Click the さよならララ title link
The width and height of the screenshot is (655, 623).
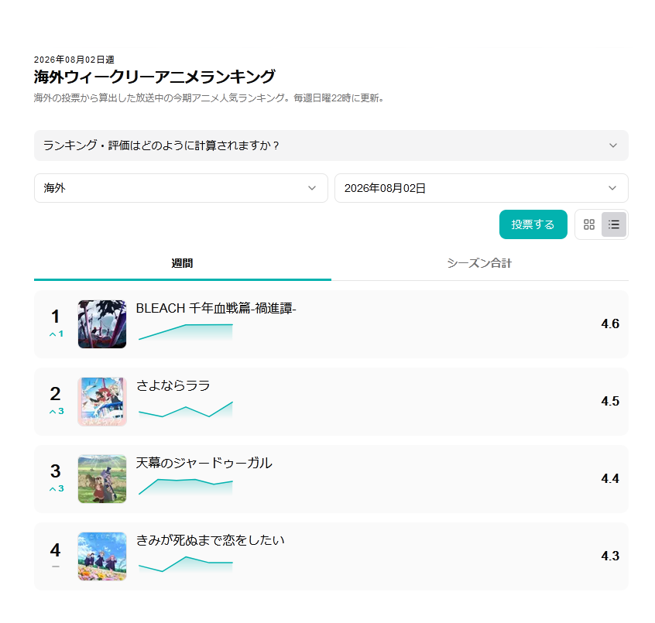pyautogui.click(x=173, y=385)
